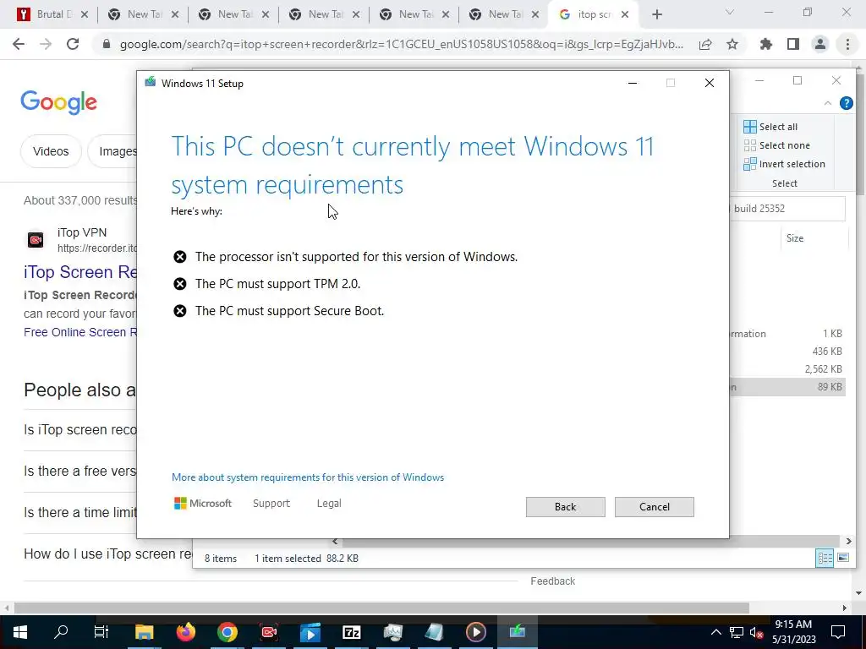Open Chrome tab search chevron
Viewport: 866px width, 649px height.
[x=730, y=12]
